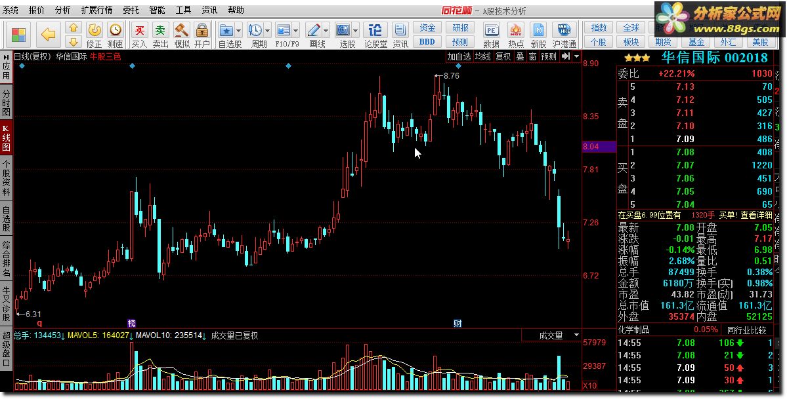Open the chart header bar dropdown arrow
Viewport: 787px width, 399px height.
[577, 56]
